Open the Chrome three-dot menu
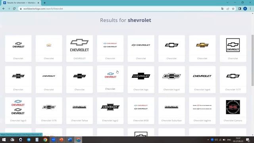The width and height of the screenshot is (254, 143). coord(250,9)
